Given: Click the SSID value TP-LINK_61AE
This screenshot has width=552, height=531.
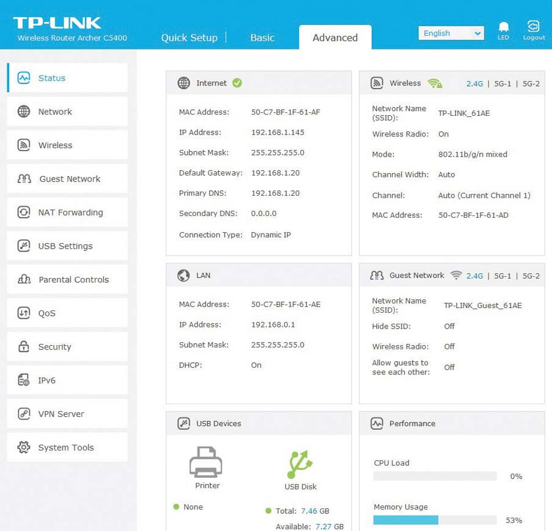Looking at the screenshot, I should coord(463,113).
